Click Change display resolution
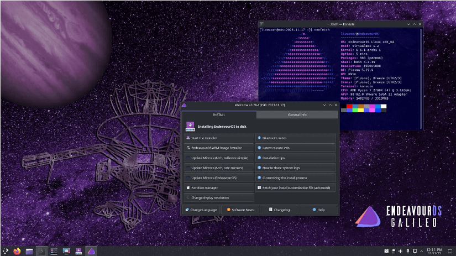456x256 pixels. (x=219, y=197)
